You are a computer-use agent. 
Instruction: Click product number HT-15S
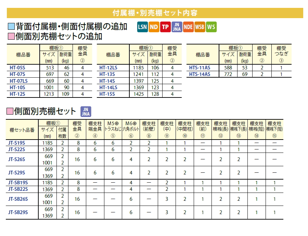click(107, 94)
